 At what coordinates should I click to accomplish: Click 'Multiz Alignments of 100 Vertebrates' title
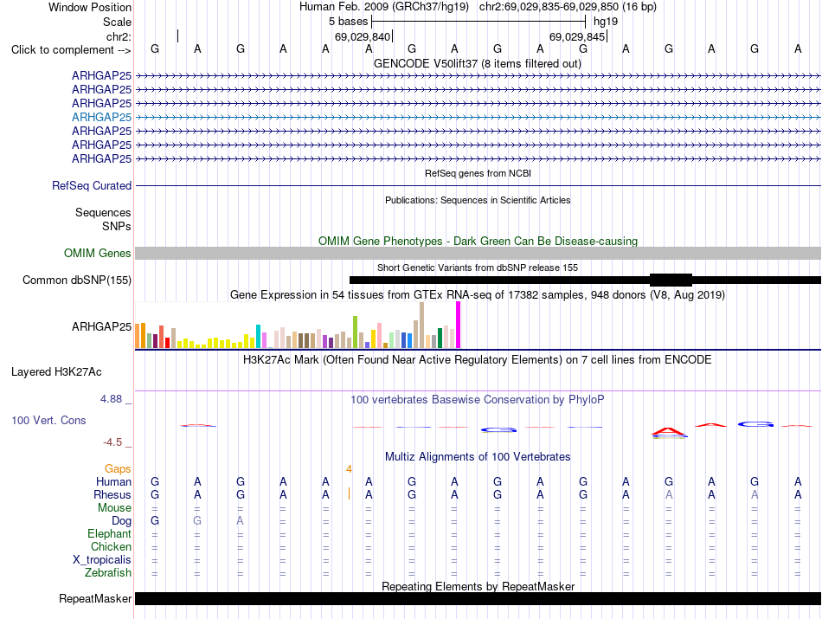point(478,457)
